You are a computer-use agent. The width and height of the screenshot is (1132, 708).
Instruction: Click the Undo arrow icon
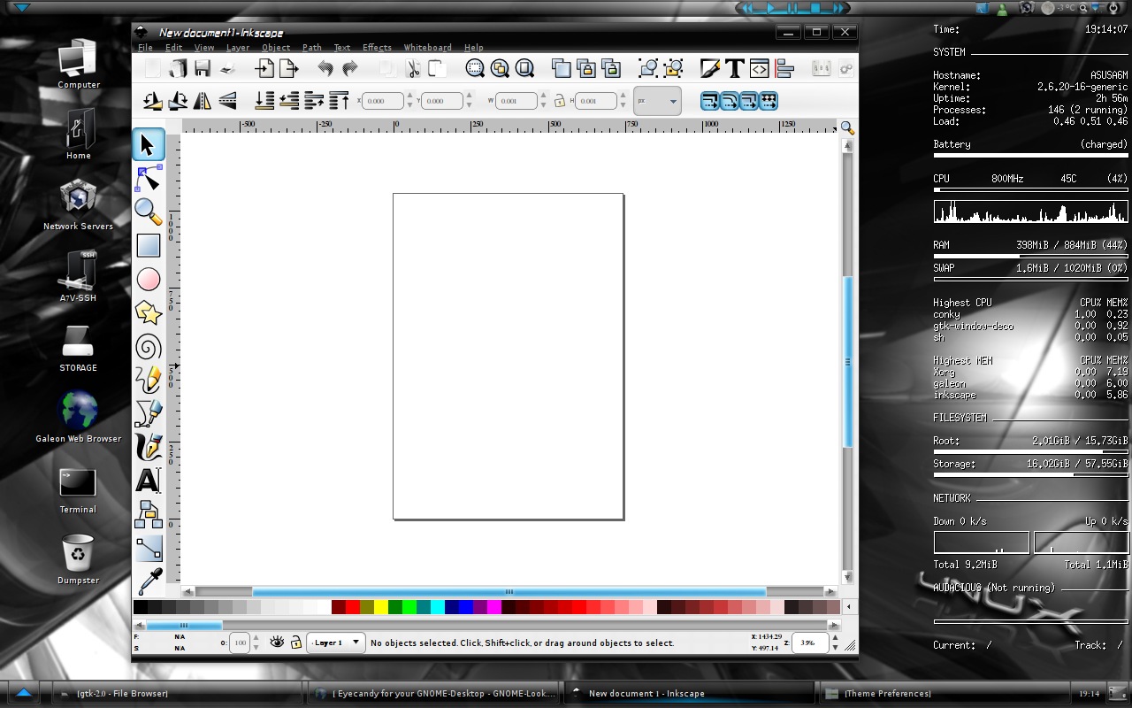(x=325, y=68)
